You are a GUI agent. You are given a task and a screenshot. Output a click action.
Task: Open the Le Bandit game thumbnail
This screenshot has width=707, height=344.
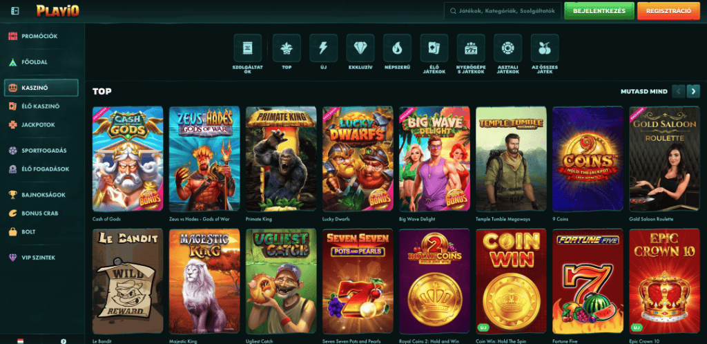(x=128, y=281)
